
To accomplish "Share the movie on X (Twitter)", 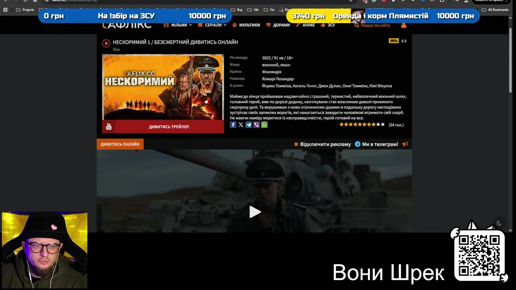I will (x=241, y=125).
